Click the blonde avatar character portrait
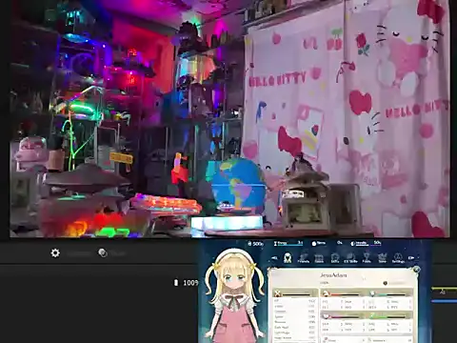Screen dimensions: 457x343 (x=234, y=295)
